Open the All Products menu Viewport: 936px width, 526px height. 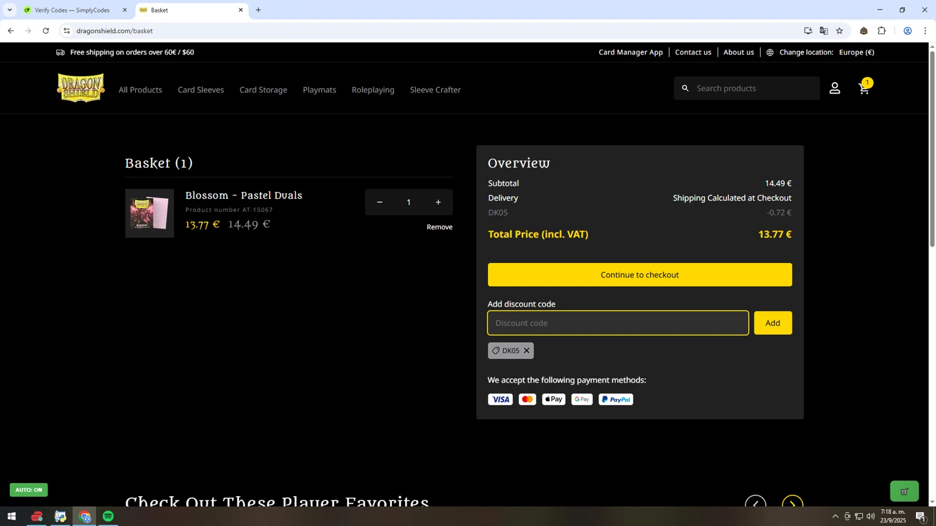140,90
